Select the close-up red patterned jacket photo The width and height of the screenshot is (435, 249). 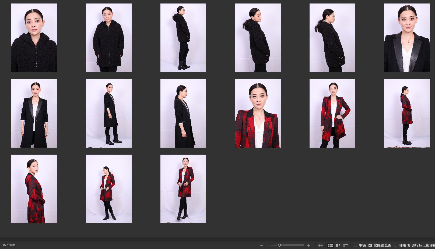tap(258, 113)
